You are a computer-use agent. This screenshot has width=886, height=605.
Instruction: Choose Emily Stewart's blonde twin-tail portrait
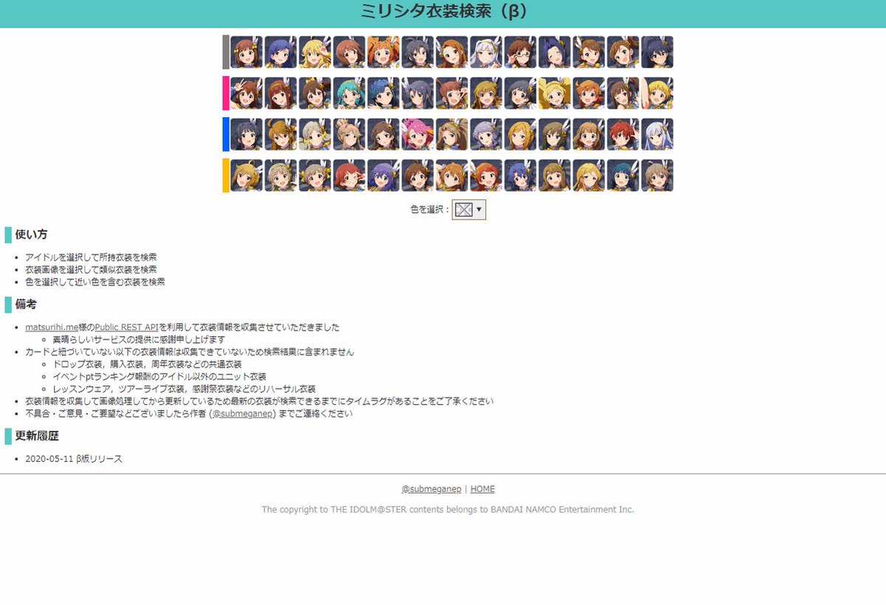point(554,93)
